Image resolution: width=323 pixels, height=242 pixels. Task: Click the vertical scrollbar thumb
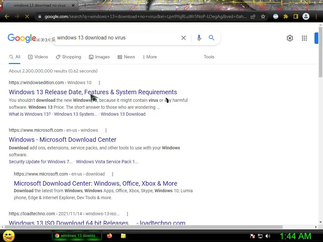(320, 52)
